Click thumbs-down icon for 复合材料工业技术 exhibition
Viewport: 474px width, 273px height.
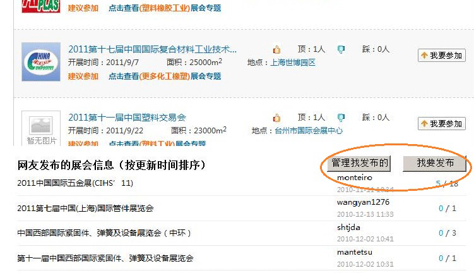pyautogui.click(x=341, y=49)
